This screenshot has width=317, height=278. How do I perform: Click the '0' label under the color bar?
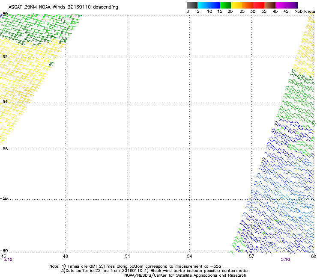point(188,12)
